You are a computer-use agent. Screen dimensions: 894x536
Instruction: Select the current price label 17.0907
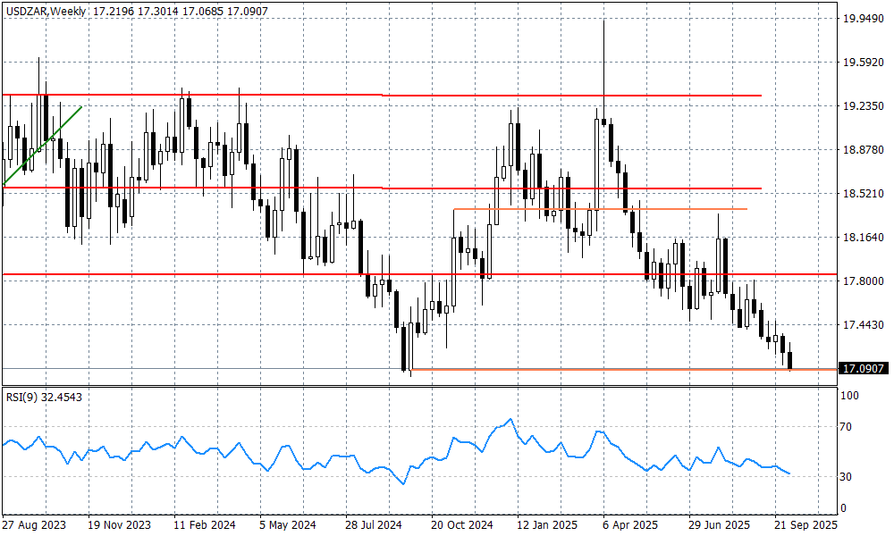[863, 368]
